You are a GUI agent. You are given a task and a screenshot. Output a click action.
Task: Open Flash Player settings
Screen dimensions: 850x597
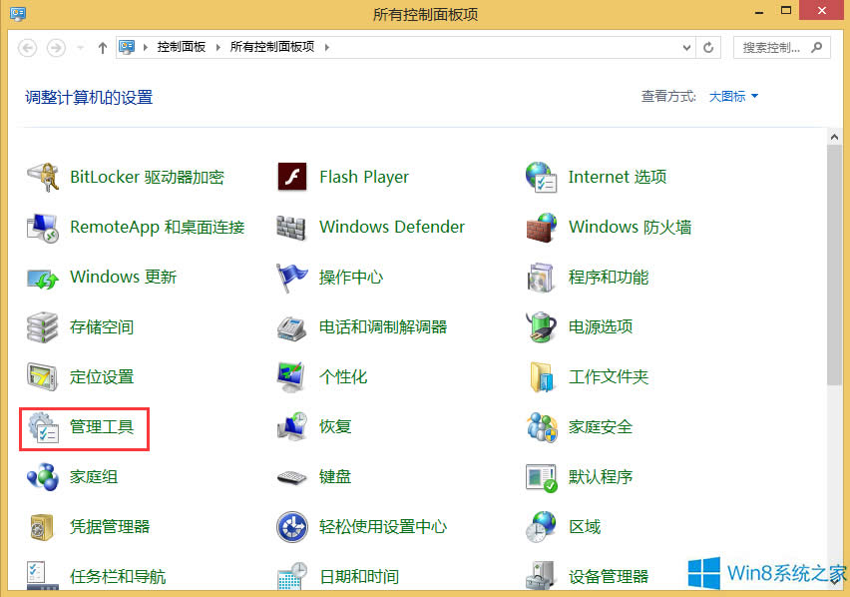(x=363, y=177)
